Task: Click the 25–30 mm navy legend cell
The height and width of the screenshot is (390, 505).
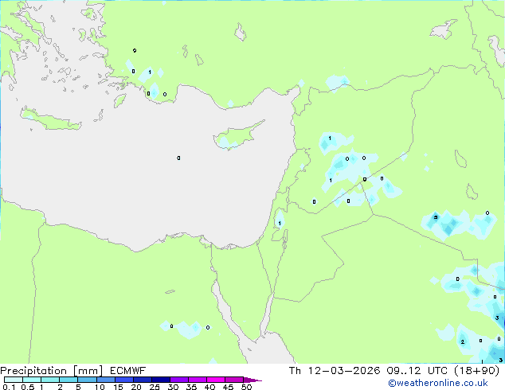Action: (161, 380)
